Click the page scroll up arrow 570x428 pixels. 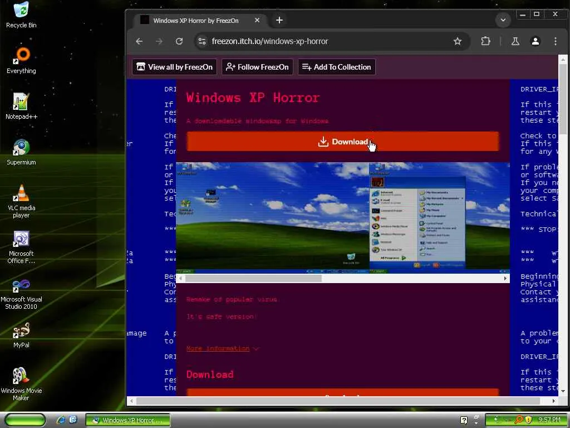coord(562,59)
